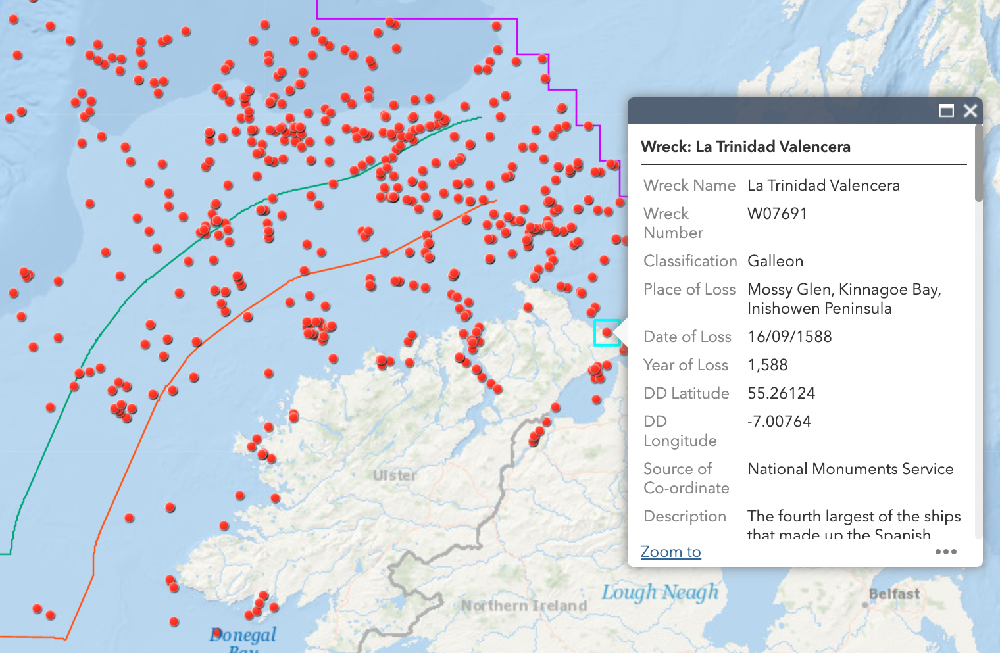Click the popup's vertical scrollbar thumb
1000x653 pixels.
(x=978, y=164)
